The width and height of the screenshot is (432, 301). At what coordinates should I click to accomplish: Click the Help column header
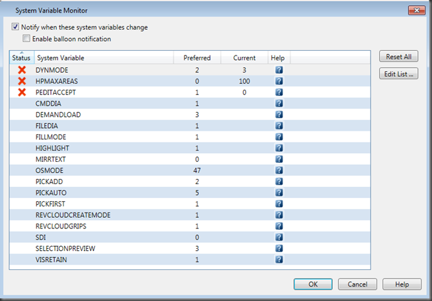pyautogui.click(x=279, y=57)
